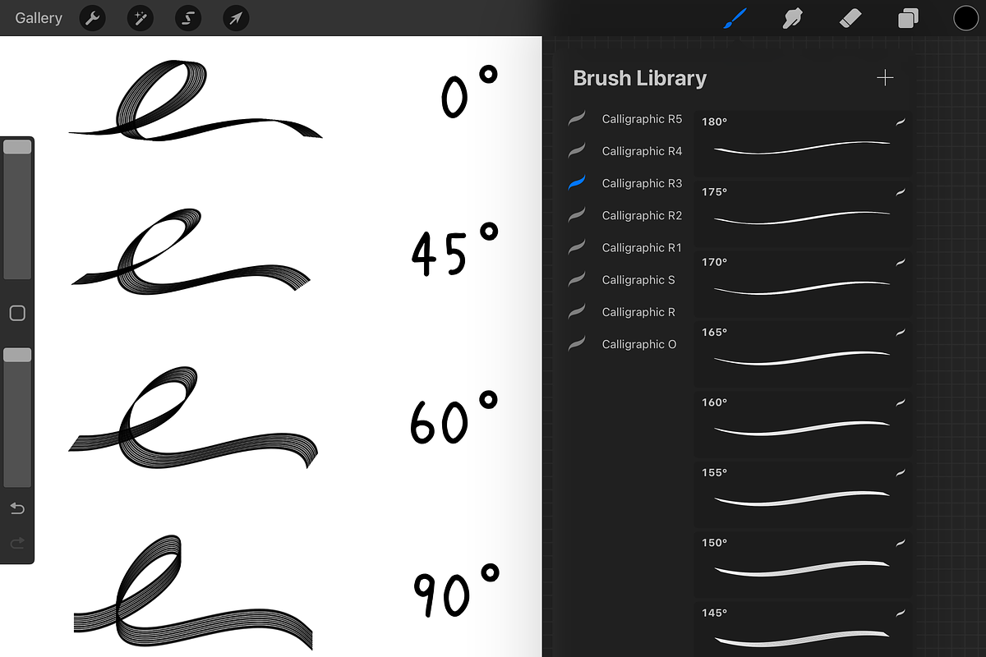Choose the 145° brush
The width and height of the screenshot is (986, 657).
click(x=802, y=629)
